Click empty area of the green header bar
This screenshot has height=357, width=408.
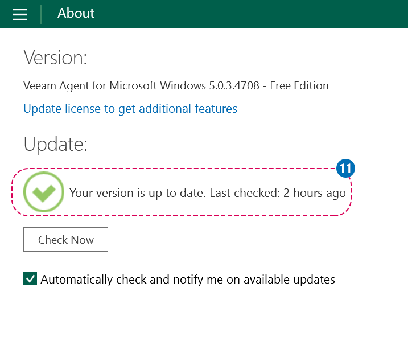[256, 14]
